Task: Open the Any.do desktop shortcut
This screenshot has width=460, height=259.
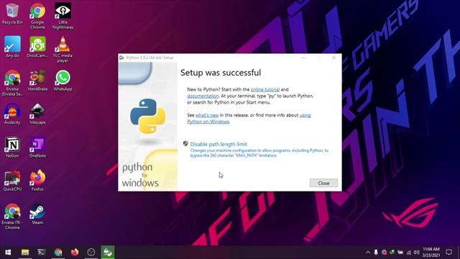Action: [x=12, y=47]
